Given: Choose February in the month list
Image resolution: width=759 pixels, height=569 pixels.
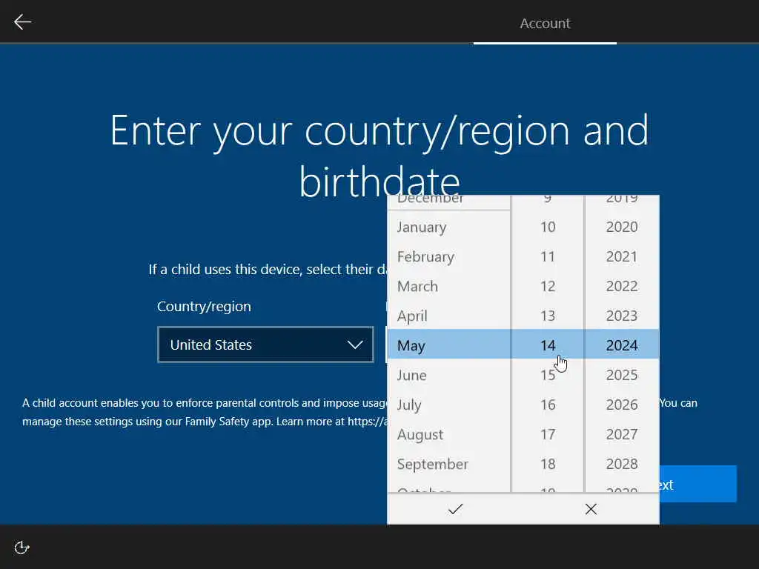Looking at the screenshot, I should (448, 256).
